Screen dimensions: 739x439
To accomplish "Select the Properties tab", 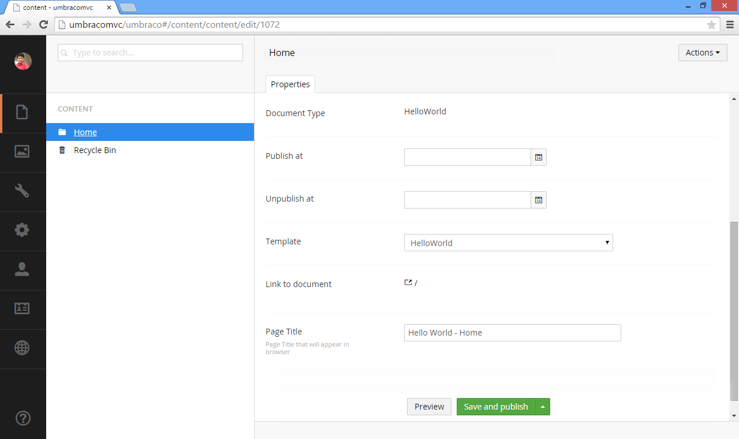I will click(x=290, y=84).
